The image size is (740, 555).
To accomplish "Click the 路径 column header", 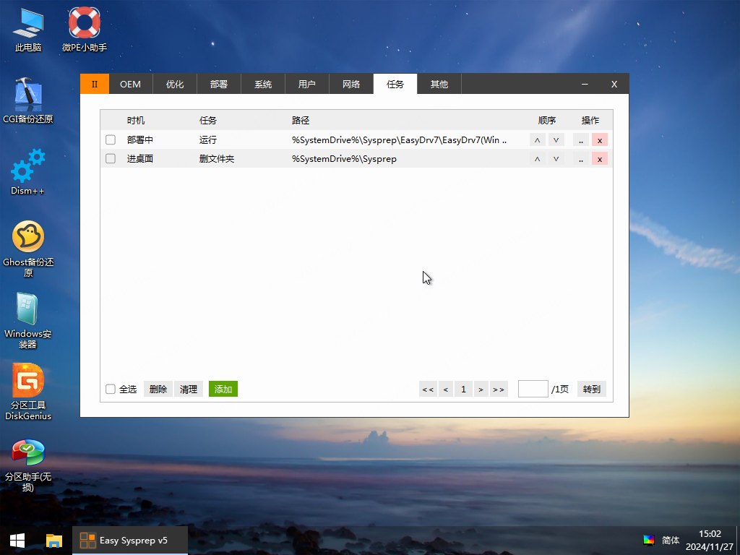I will coord(301,121).
